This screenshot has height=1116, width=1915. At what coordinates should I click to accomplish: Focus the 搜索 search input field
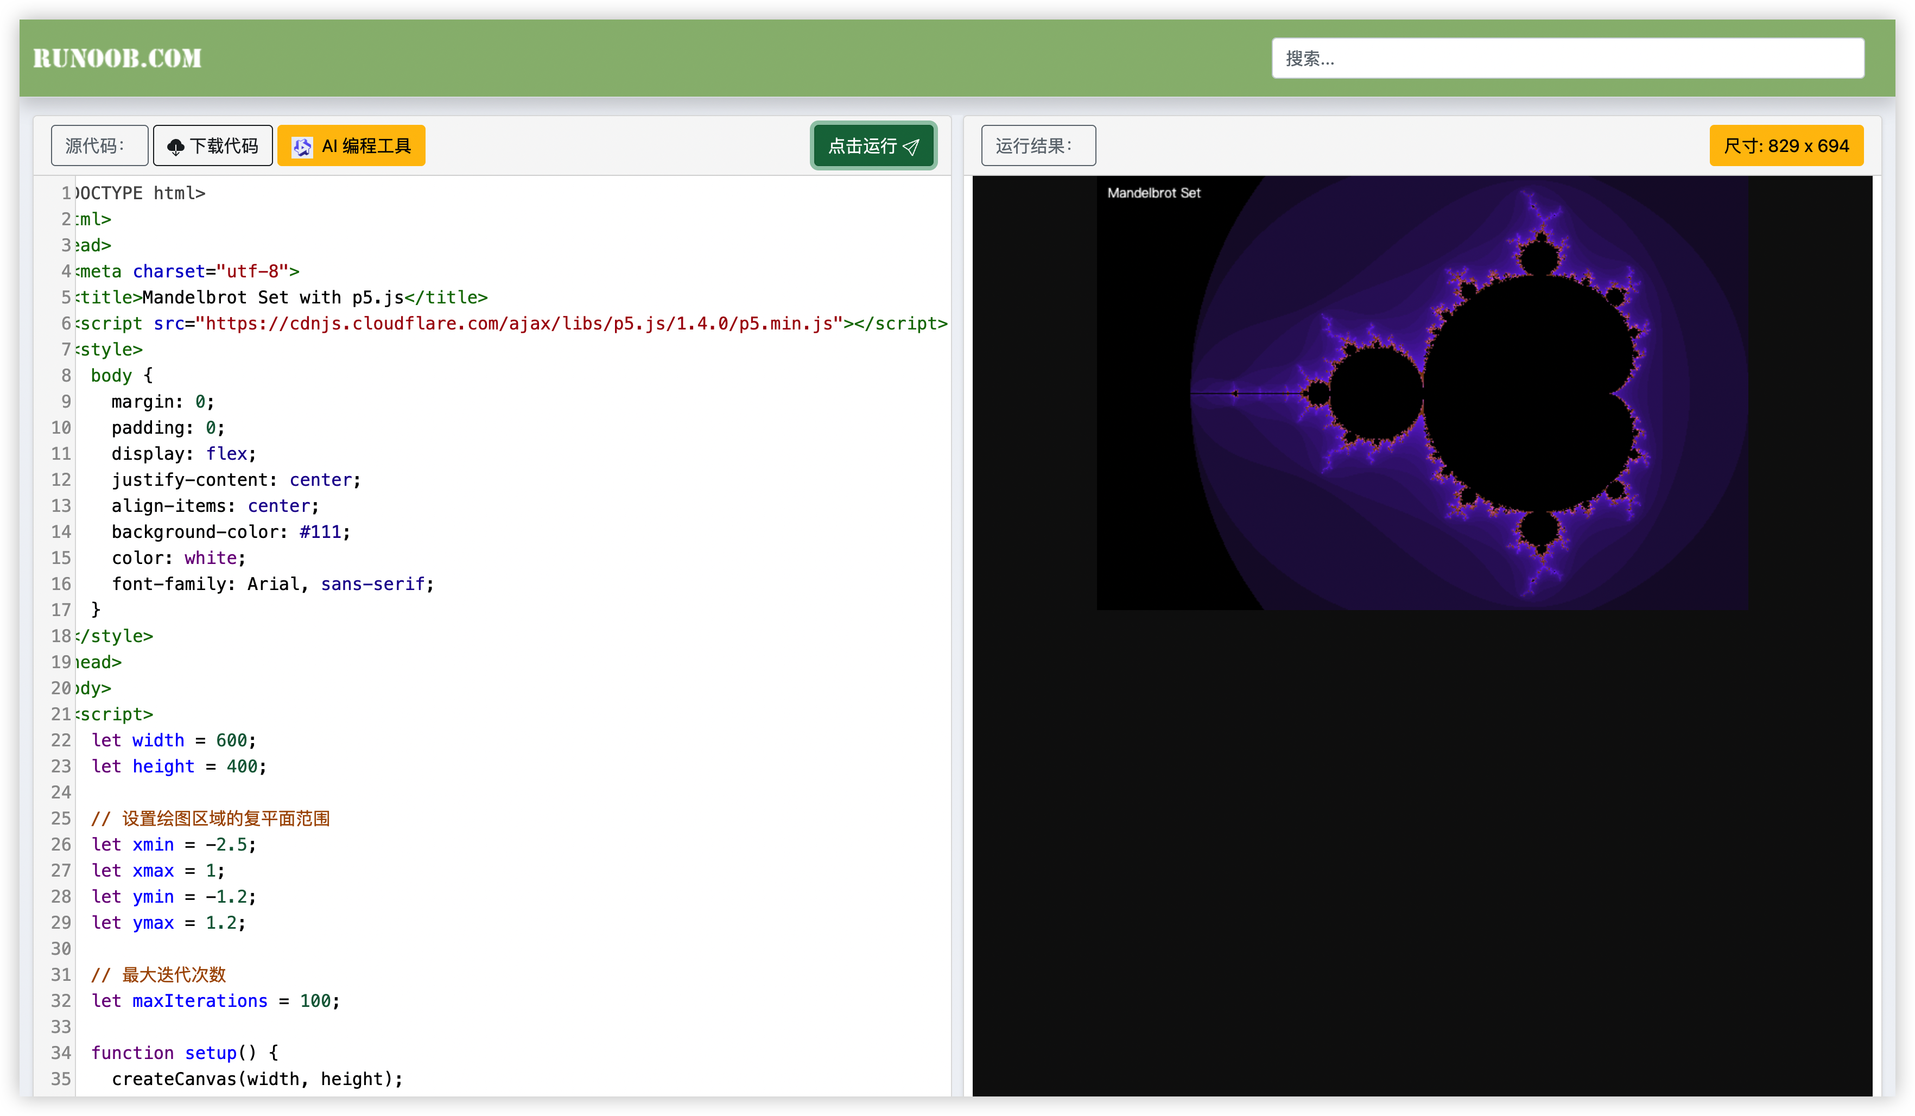[x=1567, y=59]
